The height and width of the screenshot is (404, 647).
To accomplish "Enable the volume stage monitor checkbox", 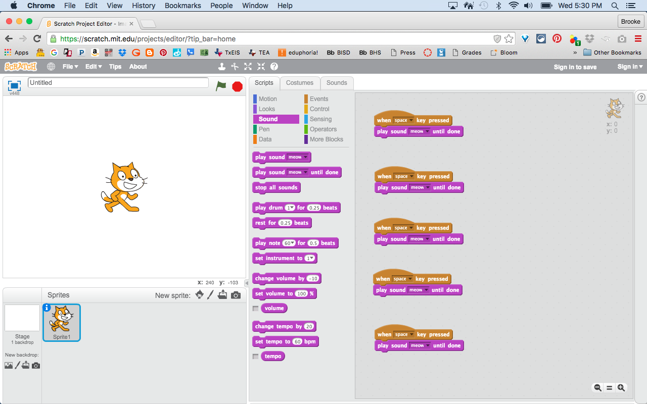I will 256,308.
